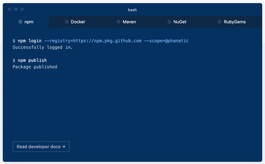265x164 pixels.
Task: Click the yellow traffic light button
Action: [x=16, y=9]
